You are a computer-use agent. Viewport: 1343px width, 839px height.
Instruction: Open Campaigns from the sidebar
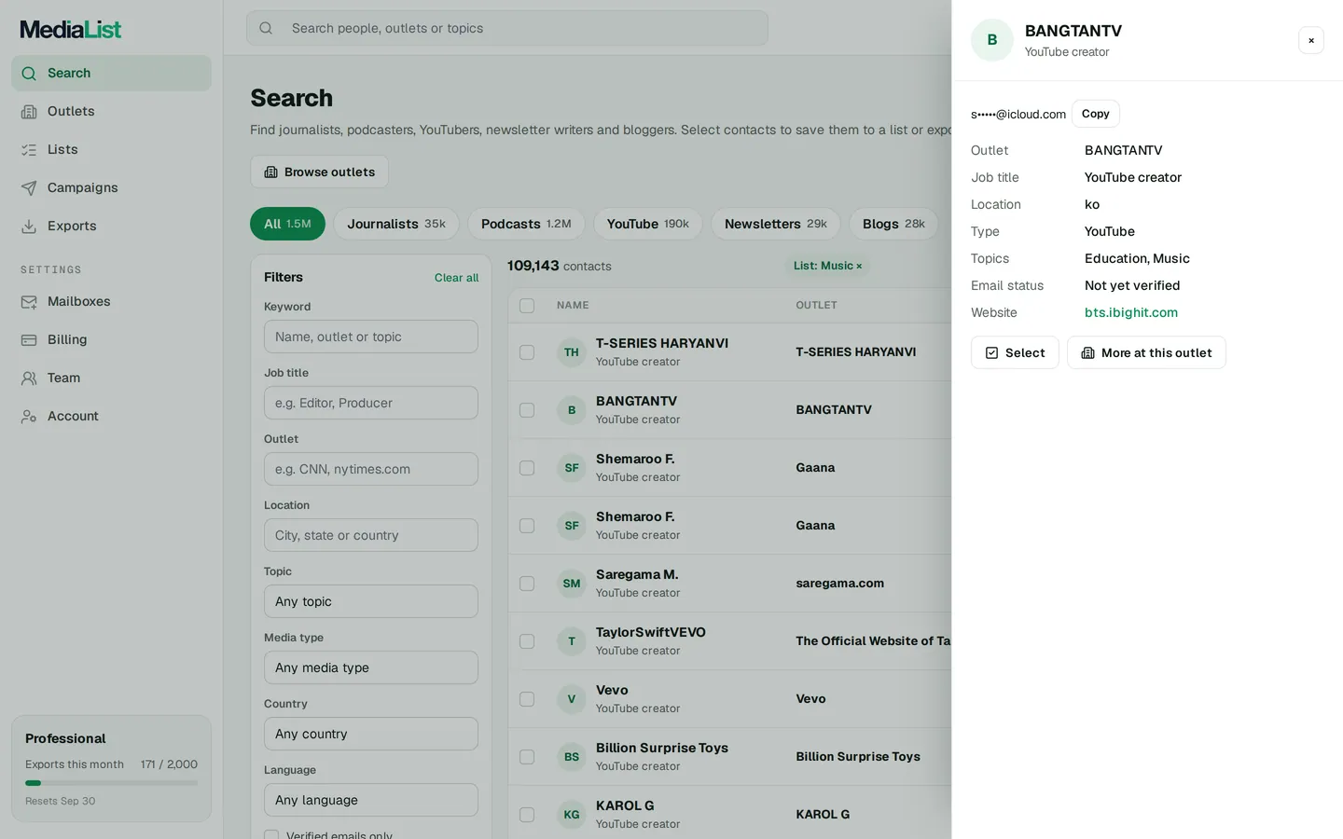pyautogui.click(x=111, y=187)
